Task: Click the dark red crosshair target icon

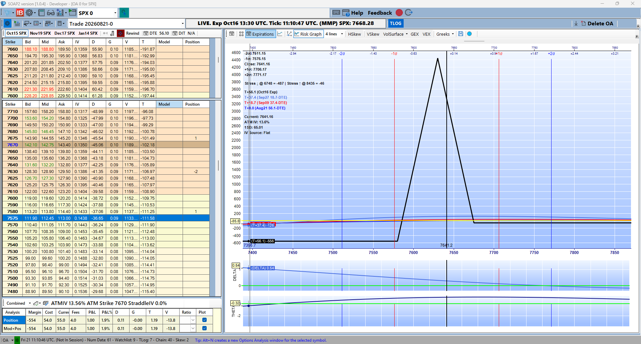Action: (x=121, y=33)
